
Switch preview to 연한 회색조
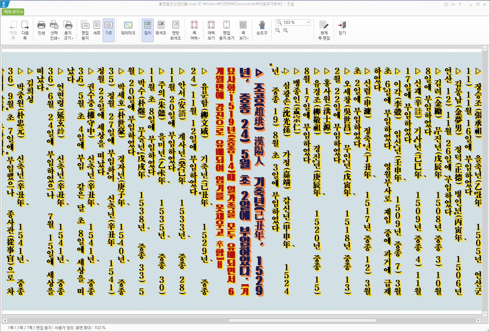click(176, 30)
